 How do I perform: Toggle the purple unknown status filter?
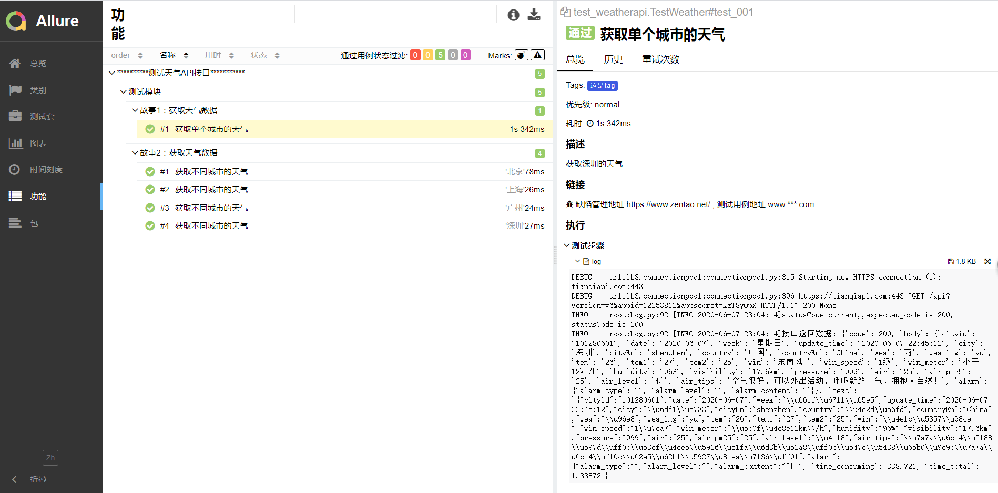(465, 55)
